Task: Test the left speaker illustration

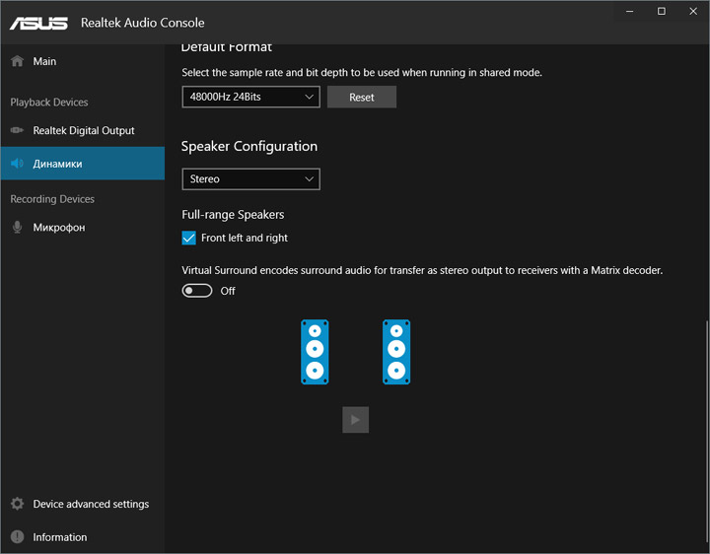Action: pyautogui.click(x=315, y=352)
